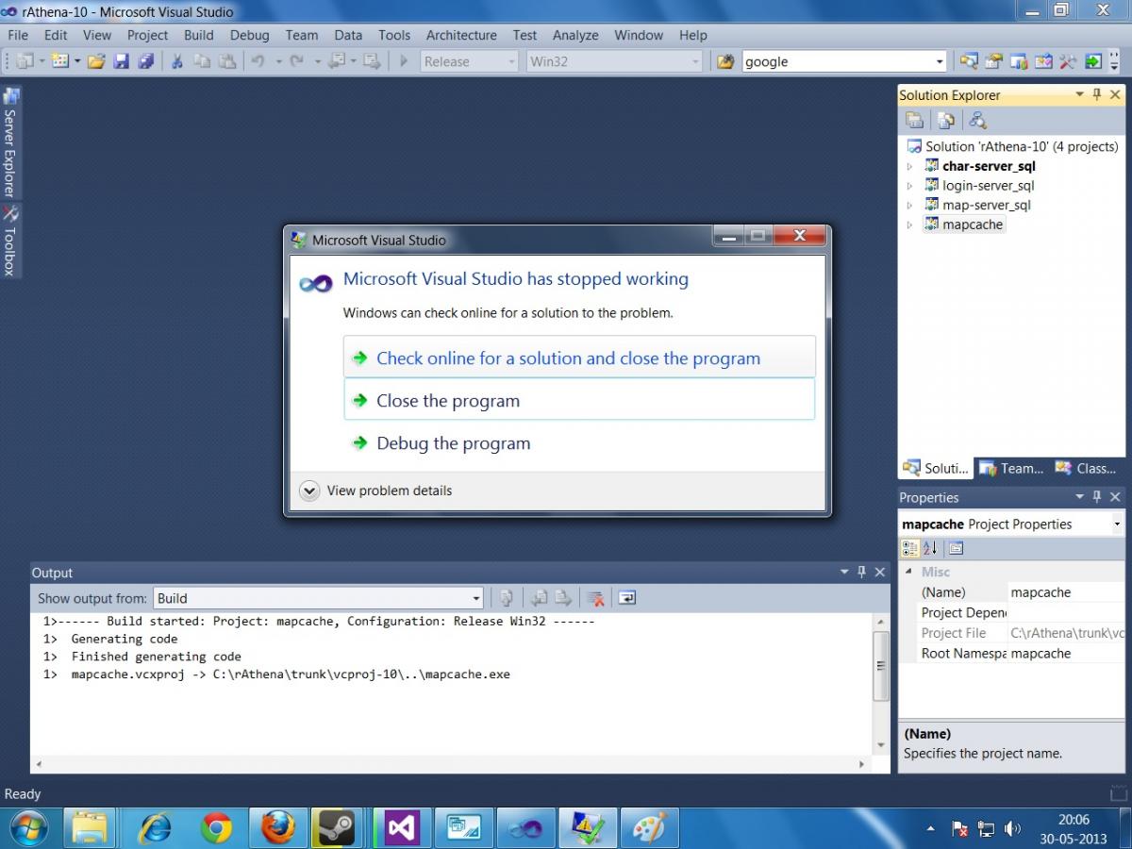
Task: Open the Win32 platform dropdown
Action: [614, 61]
